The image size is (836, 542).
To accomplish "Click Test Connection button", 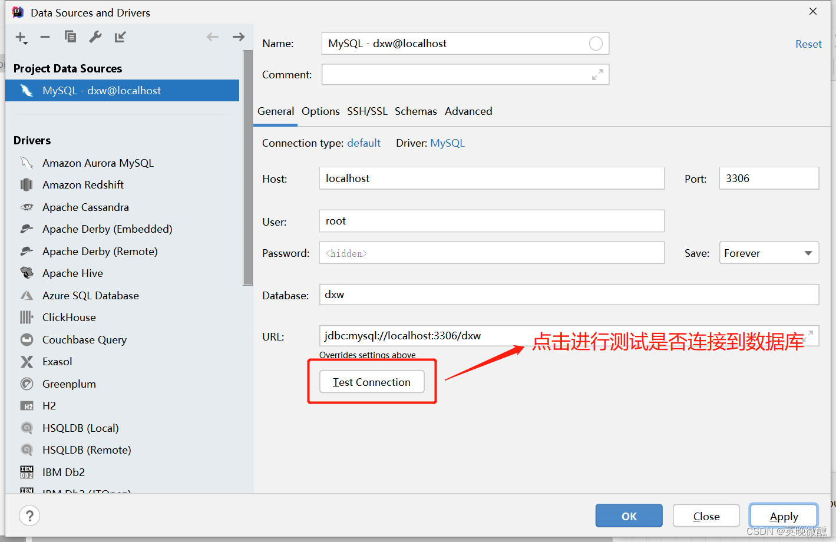I will pos(372,382).
